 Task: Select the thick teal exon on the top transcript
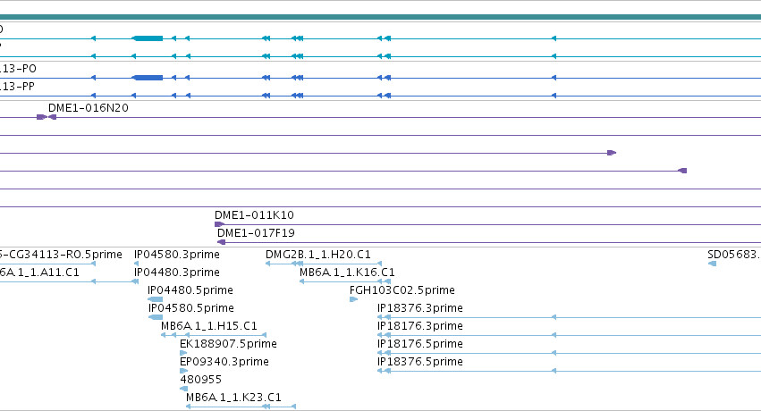click(148, 38)
